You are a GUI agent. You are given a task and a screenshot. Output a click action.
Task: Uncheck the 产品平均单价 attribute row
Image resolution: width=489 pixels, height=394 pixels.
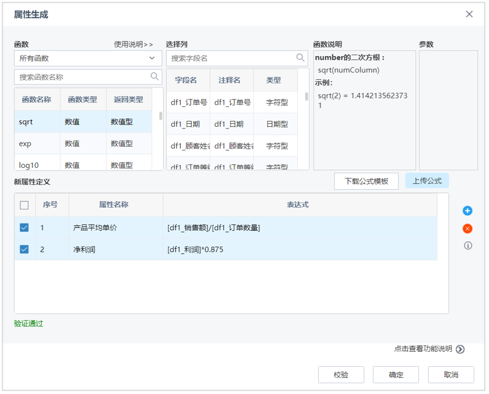24,227
